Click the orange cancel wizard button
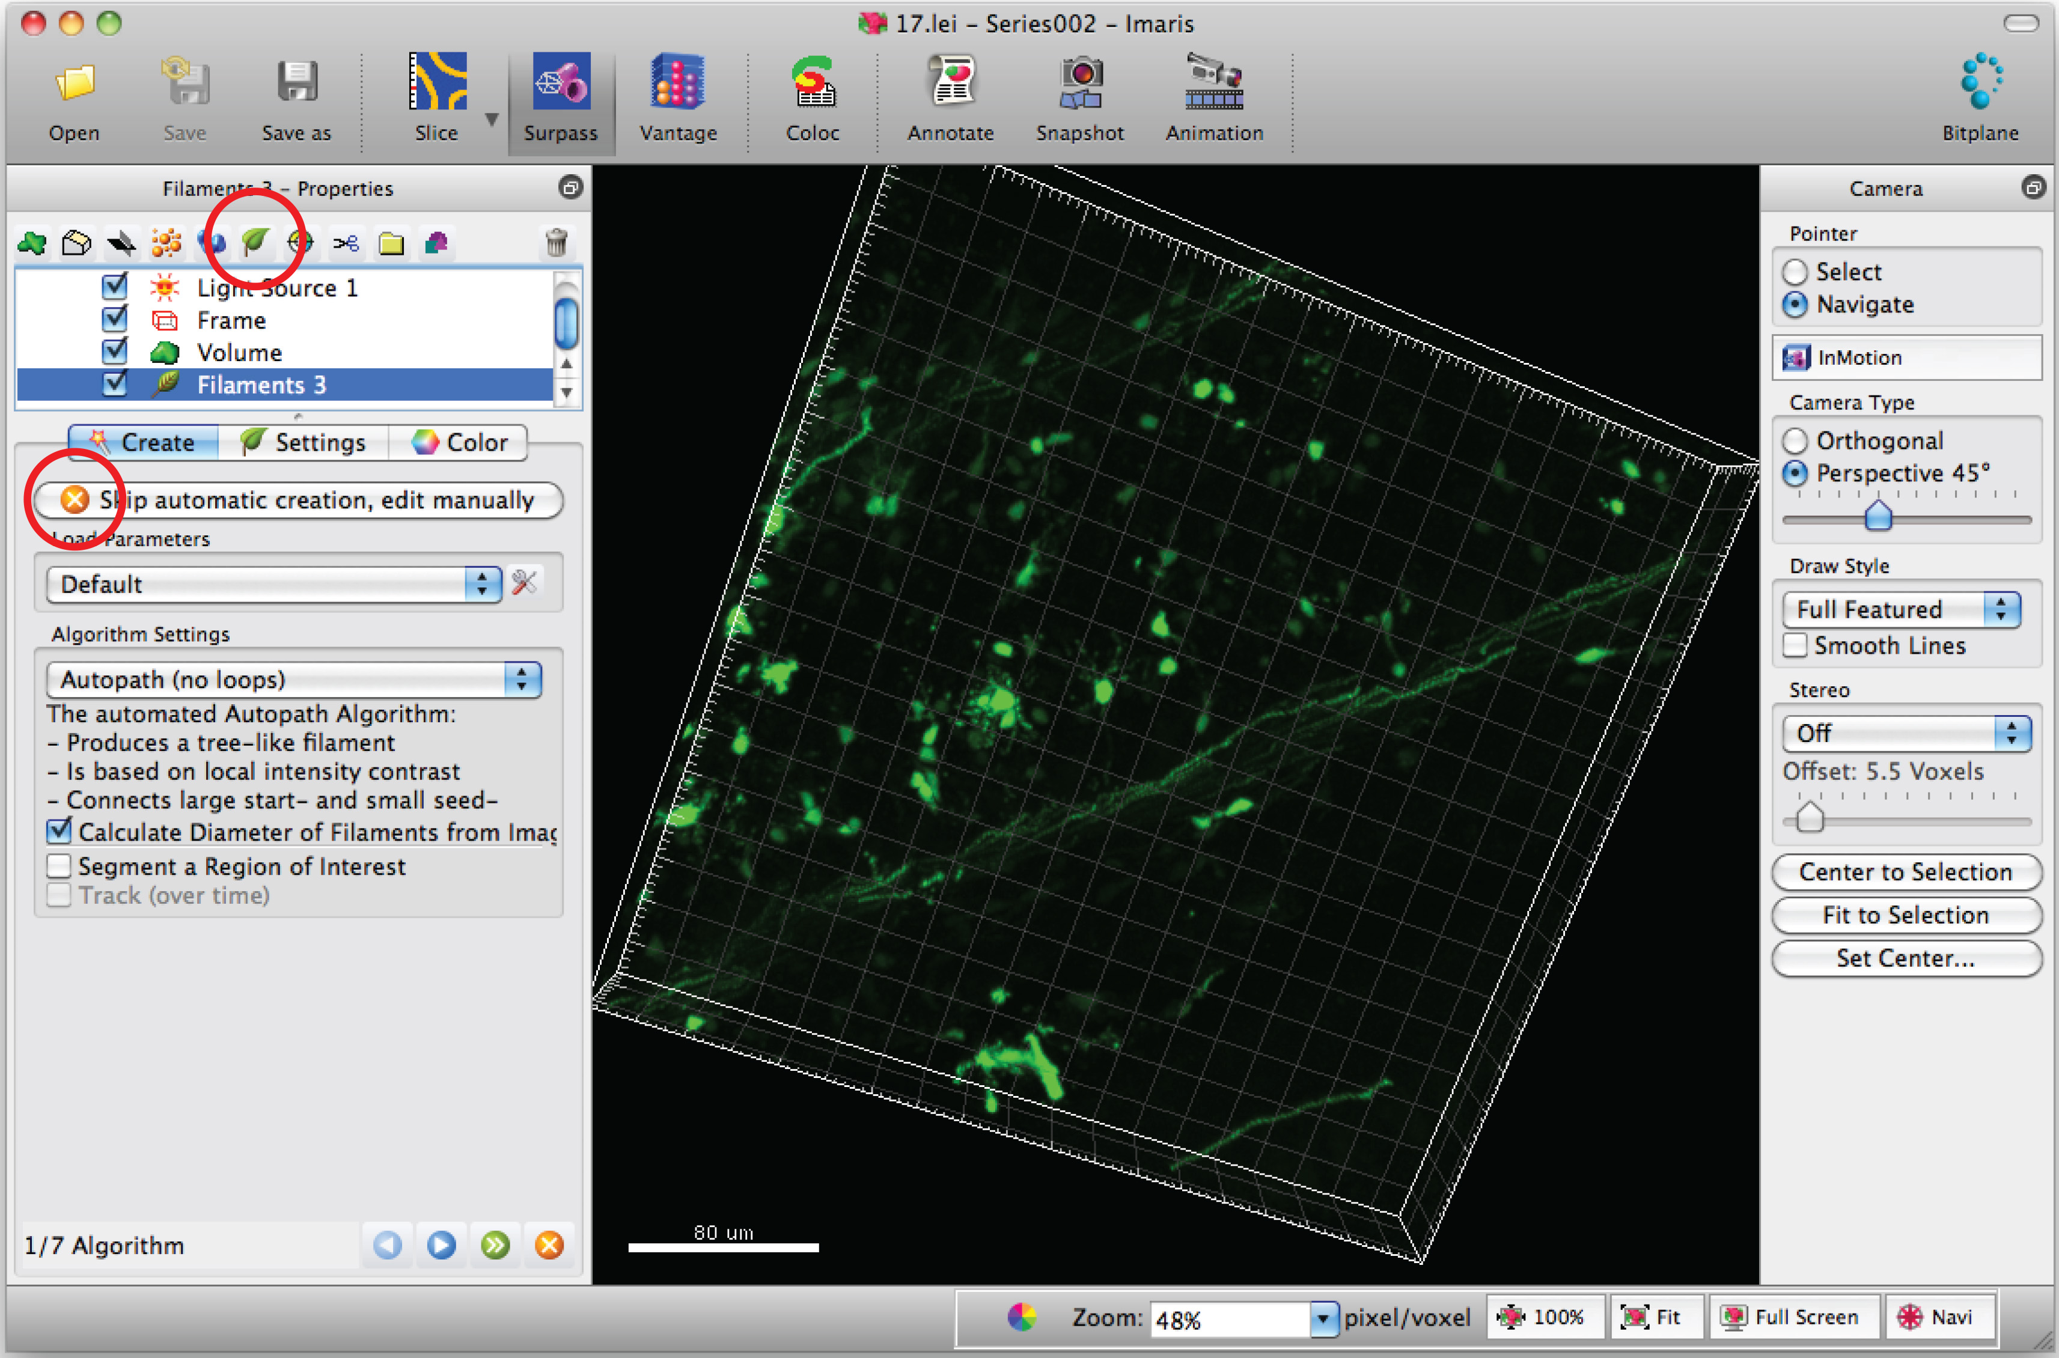The width and height of the screenshot is (2059, 1358). [x=549, y=1246]
